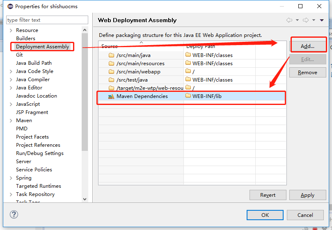Viewport: 332px width, 230px height.
Task: Select the /src/main/webapp source row
Action: coord(192,72)
